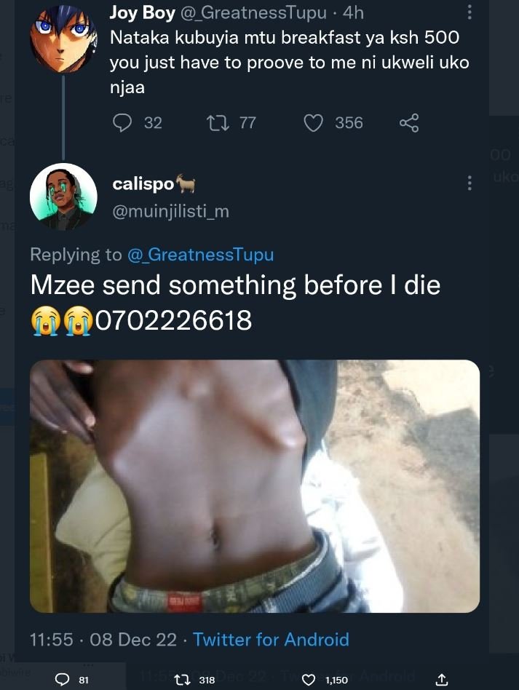The height and width of the screenshot is (690, 519).
Task: Click the 11:55 · 08 Dec 22 timestamp
Action: (103, 640)
